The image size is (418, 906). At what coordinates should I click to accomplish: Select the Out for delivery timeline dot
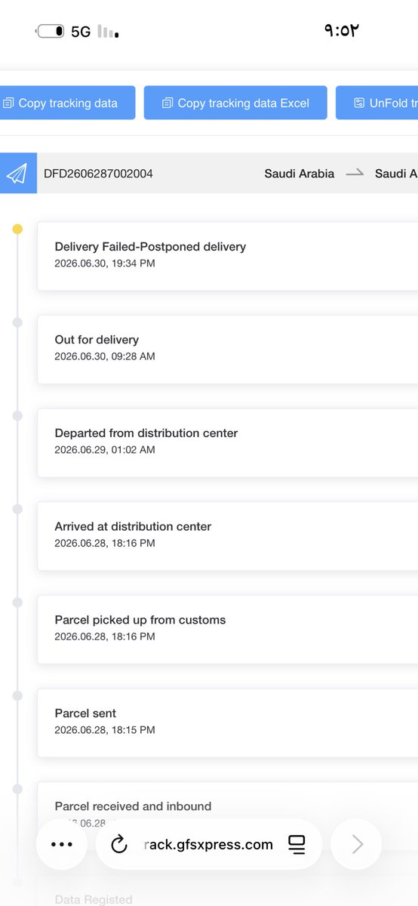coord(17,322)
